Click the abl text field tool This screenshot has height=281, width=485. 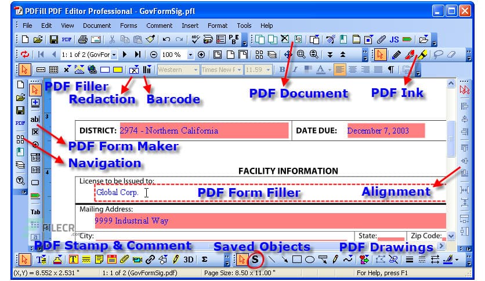(x=35, y=119)
